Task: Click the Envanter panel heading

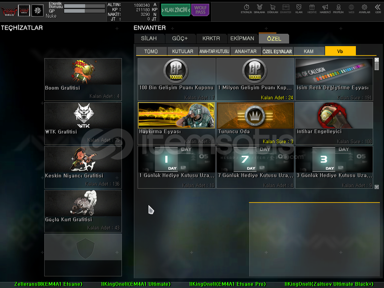Action: (x=150, y=28)
